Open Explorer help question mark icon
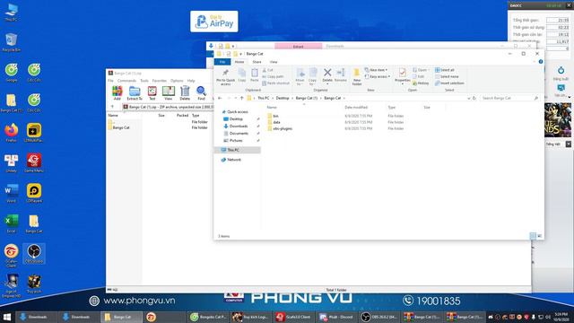Image resolution: width=574 pixels, height=323 pixels. [541, 62]
